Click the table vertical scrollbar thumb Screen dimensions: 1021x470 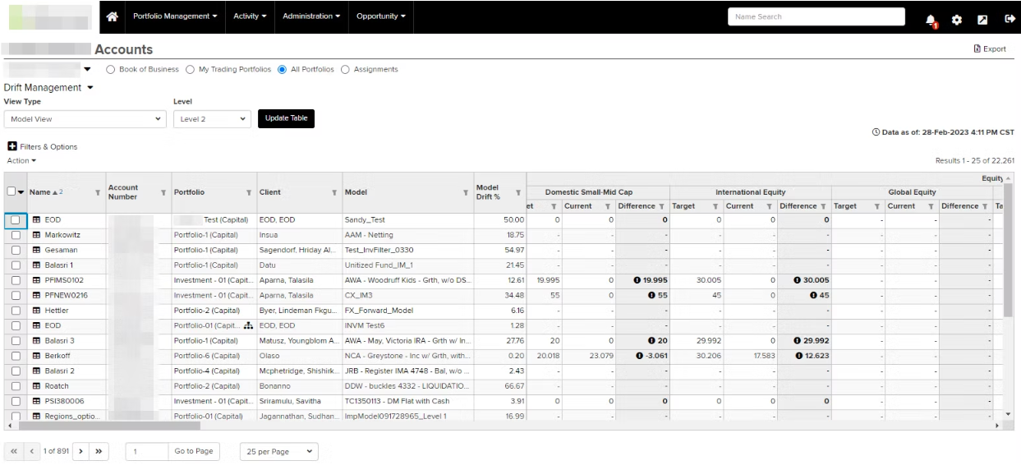[x=1008, y=251]
